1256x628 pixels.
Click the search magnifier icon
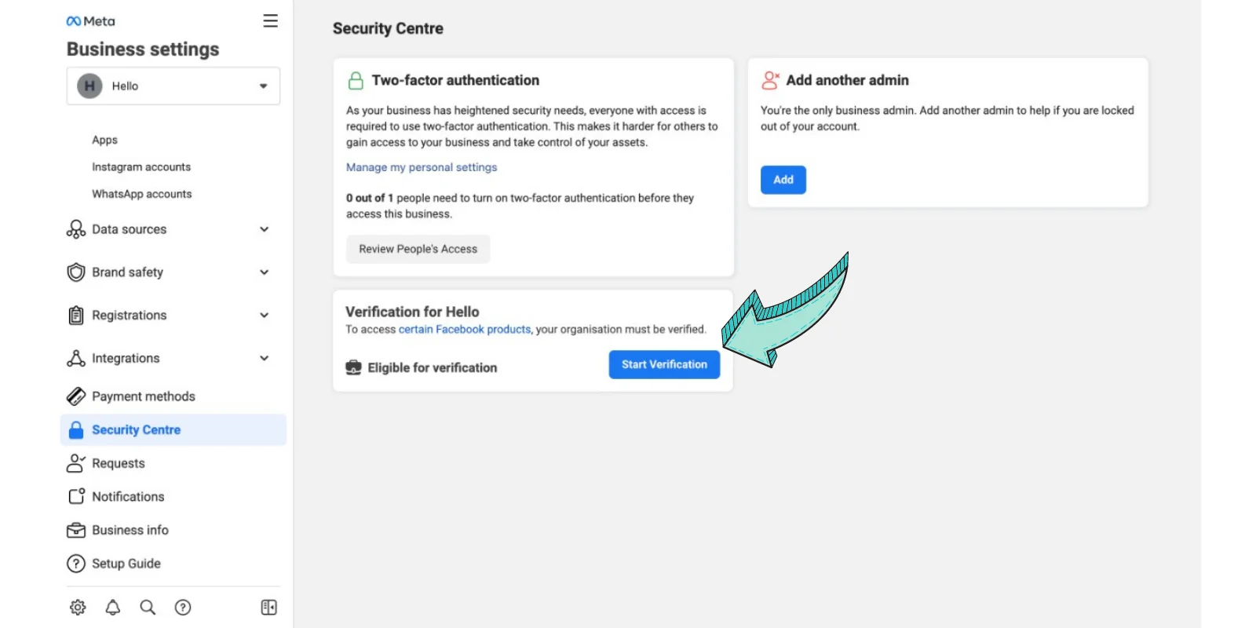point(148,607)
